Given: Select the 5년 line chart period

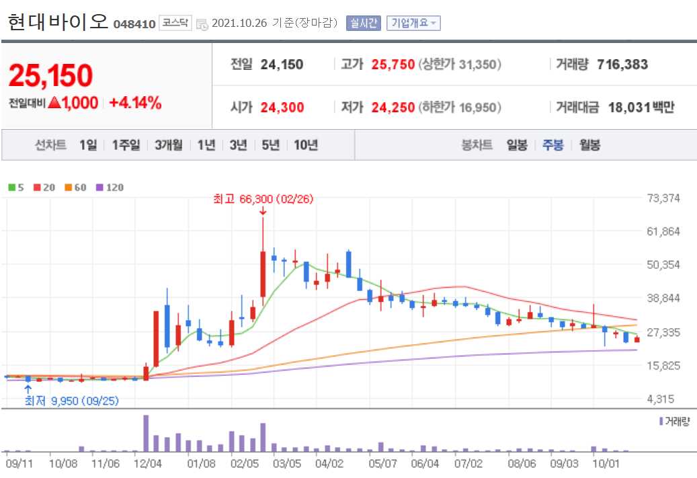Looking at the screenshot, I should coord(271,145).
